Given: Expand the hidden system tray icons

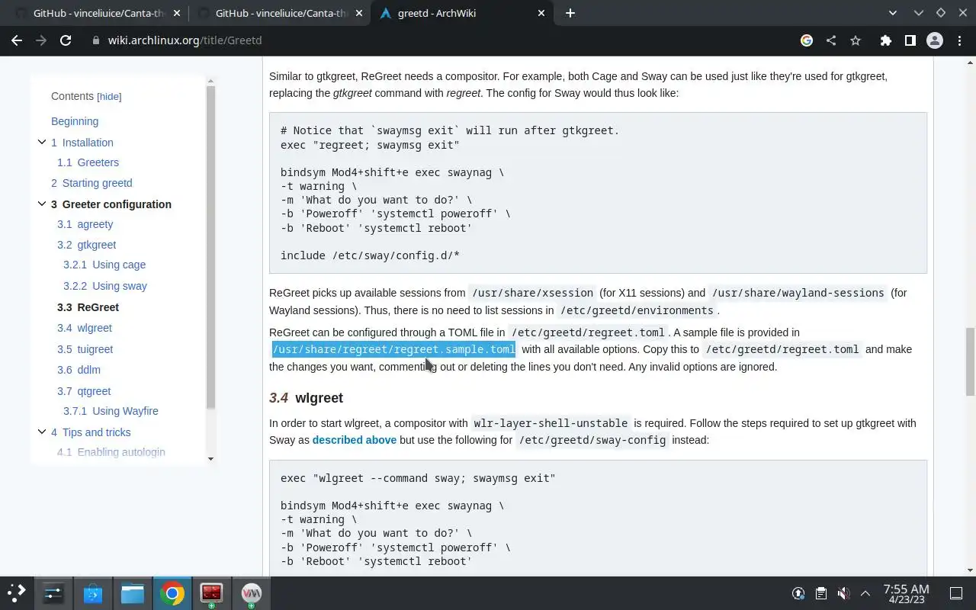Looking at the screenshot, I should (x=865, y=593).
